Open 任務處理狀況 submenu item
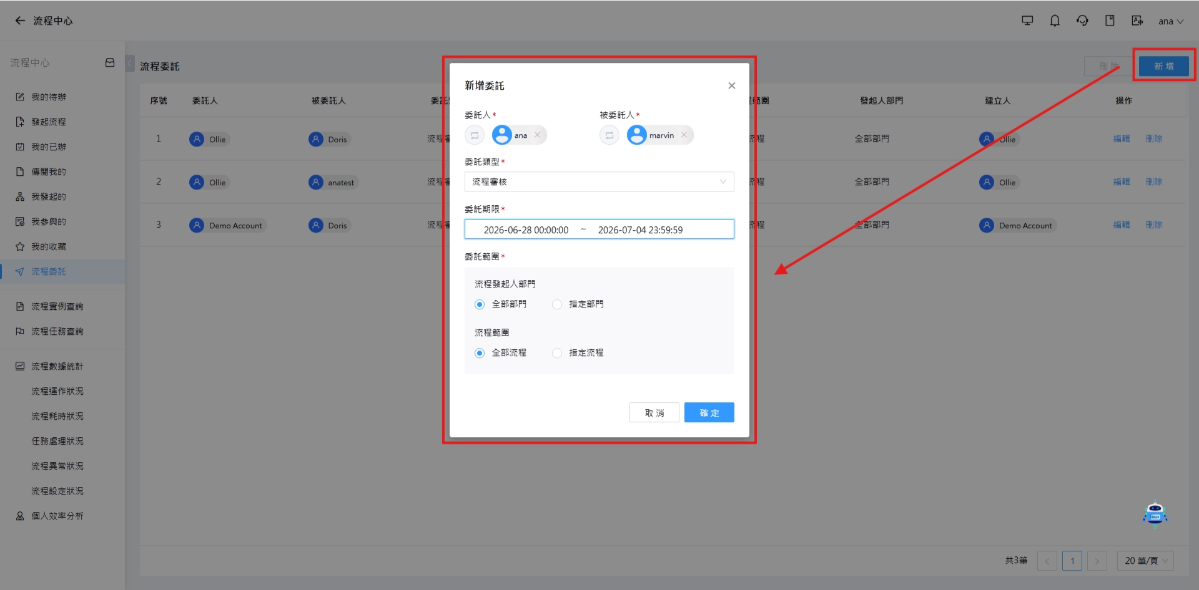Viewport: 1199px width, 590px height. click(x=57, y=441)
